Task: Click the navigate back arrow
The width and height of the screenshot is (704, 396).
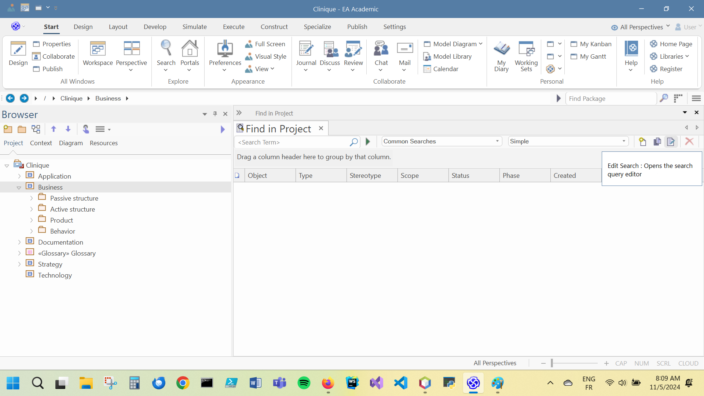Action: (10, 98)
